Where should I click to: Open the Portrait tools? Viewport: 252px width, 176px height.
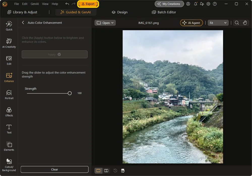[9, 95]
